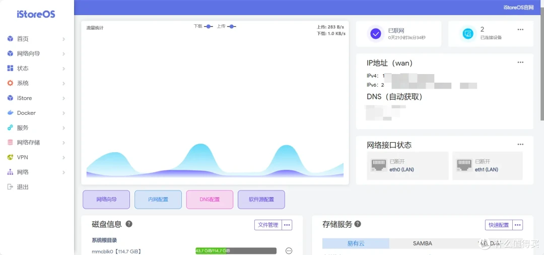The height and width of the screenshot is (255, 544).
Task: Click the 状态 grid icon in sidebar
Action: tap(10, 69)
